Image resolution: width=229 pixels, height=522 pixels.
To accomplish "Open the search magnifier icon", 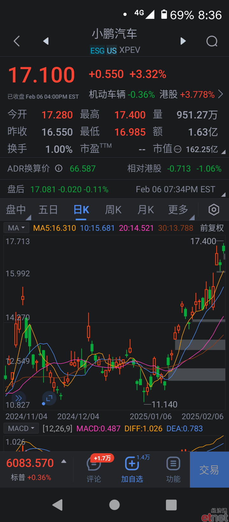I will point(212,41).
